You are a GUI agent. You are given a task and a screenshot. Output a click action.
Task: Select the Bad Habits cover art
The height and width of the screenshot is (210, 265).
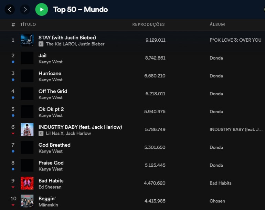coord(27,183)
